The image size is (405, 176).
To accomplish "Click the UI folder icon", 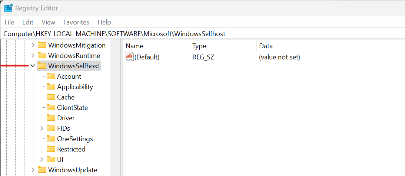I will (x=51, y=159).
